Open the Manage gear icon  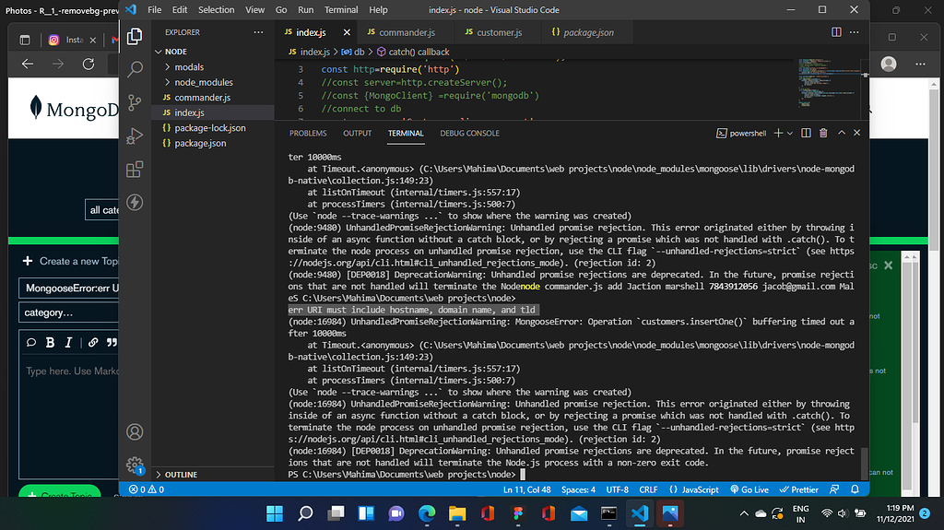point(135,465)
